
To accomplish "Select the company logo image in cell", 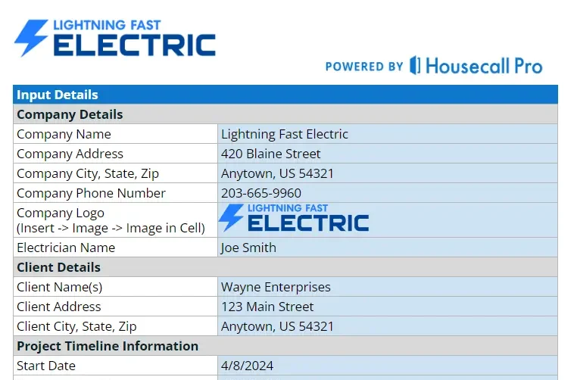I will [294, 219].
